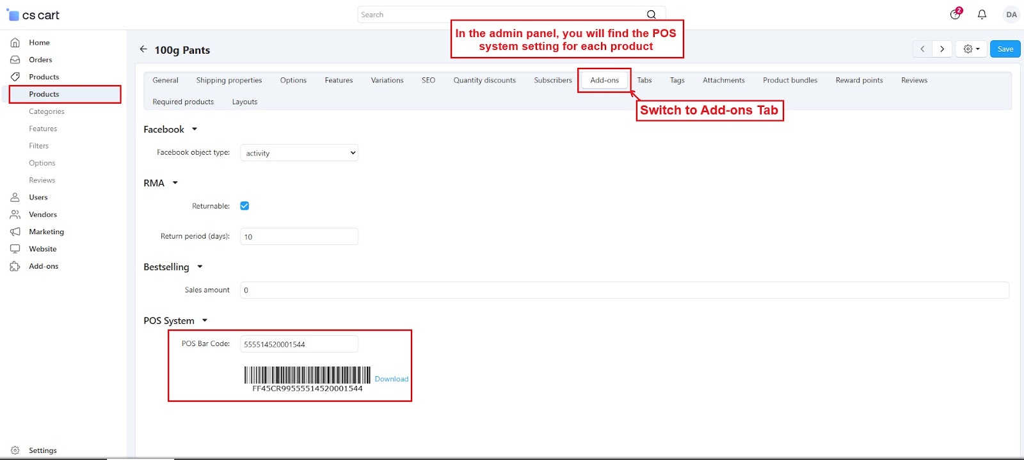Switch to the Add-ons tab

pos(604,81)
